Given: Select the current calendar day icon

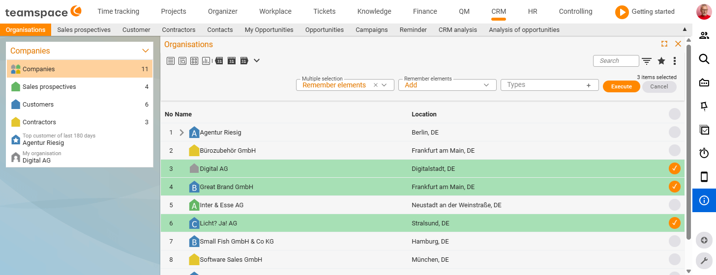Looking at the screenshot, I should pos(232,61).
